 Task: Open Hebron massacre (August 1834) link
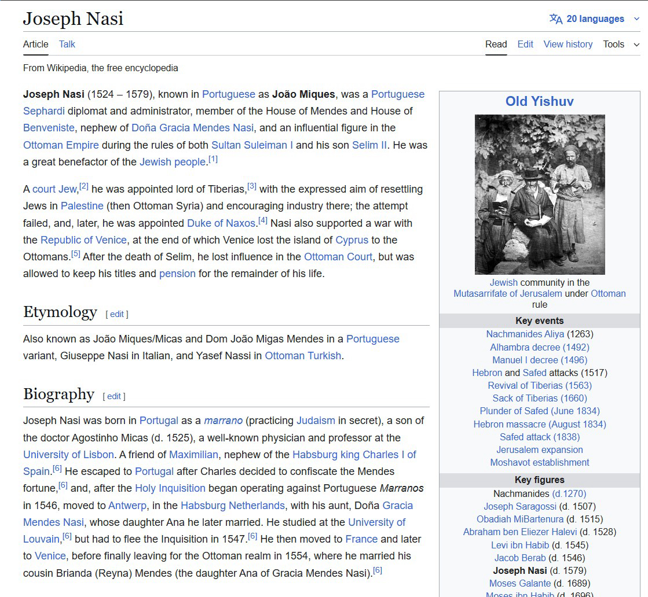(539, 425)
